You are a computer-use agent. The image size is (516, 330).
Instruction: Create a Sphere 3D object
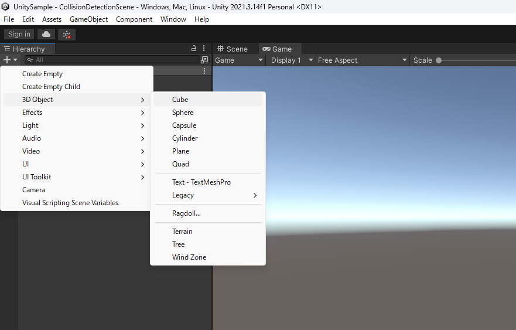(x=208, y=113)
